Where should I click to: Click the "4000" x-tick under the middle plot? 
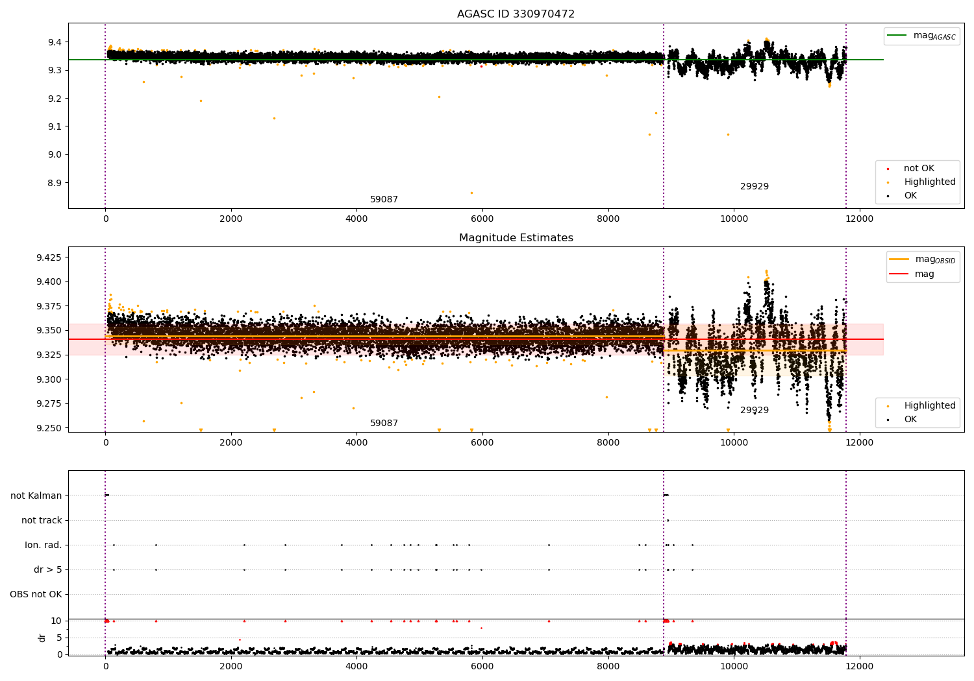356,443
